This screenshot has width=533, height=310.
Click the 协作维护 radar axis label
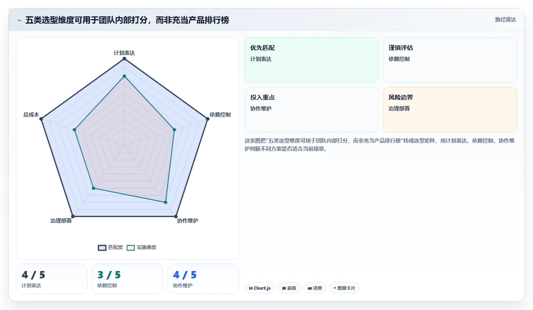pos(188,221)
